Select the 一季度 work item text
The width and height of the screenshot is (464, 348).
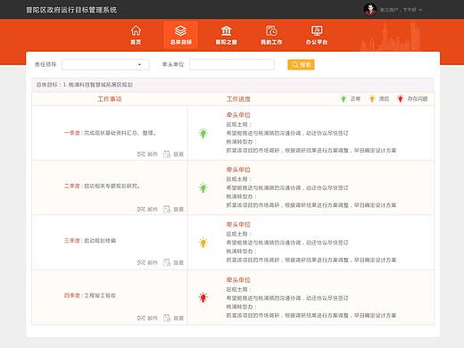pos(110,133)
